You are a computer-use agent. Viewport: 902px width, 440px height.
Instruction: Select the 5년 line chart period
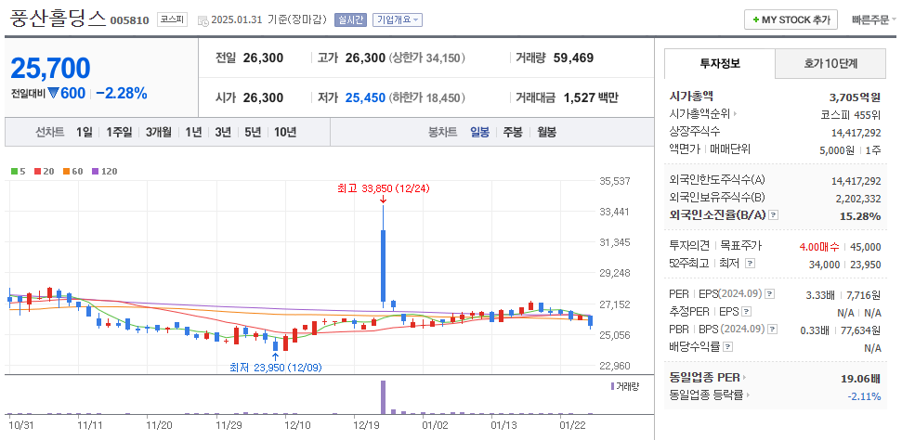pos(253,133)
